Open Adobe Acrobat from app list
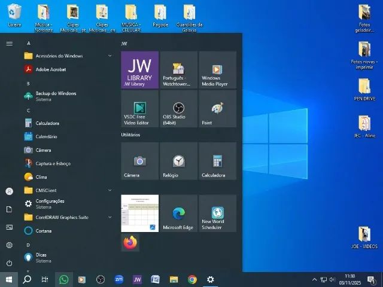Image resolution: width=383 pixels, height=287 pixels. pos(68,69)
